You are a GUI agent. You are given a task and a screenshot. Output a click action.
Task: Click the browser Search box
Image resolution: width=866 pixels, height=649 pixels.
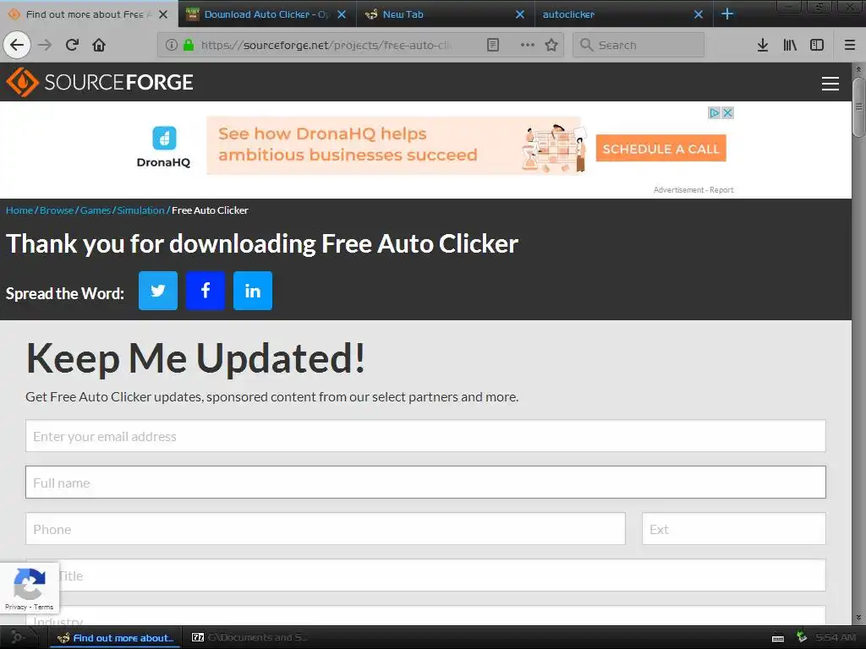639,45
